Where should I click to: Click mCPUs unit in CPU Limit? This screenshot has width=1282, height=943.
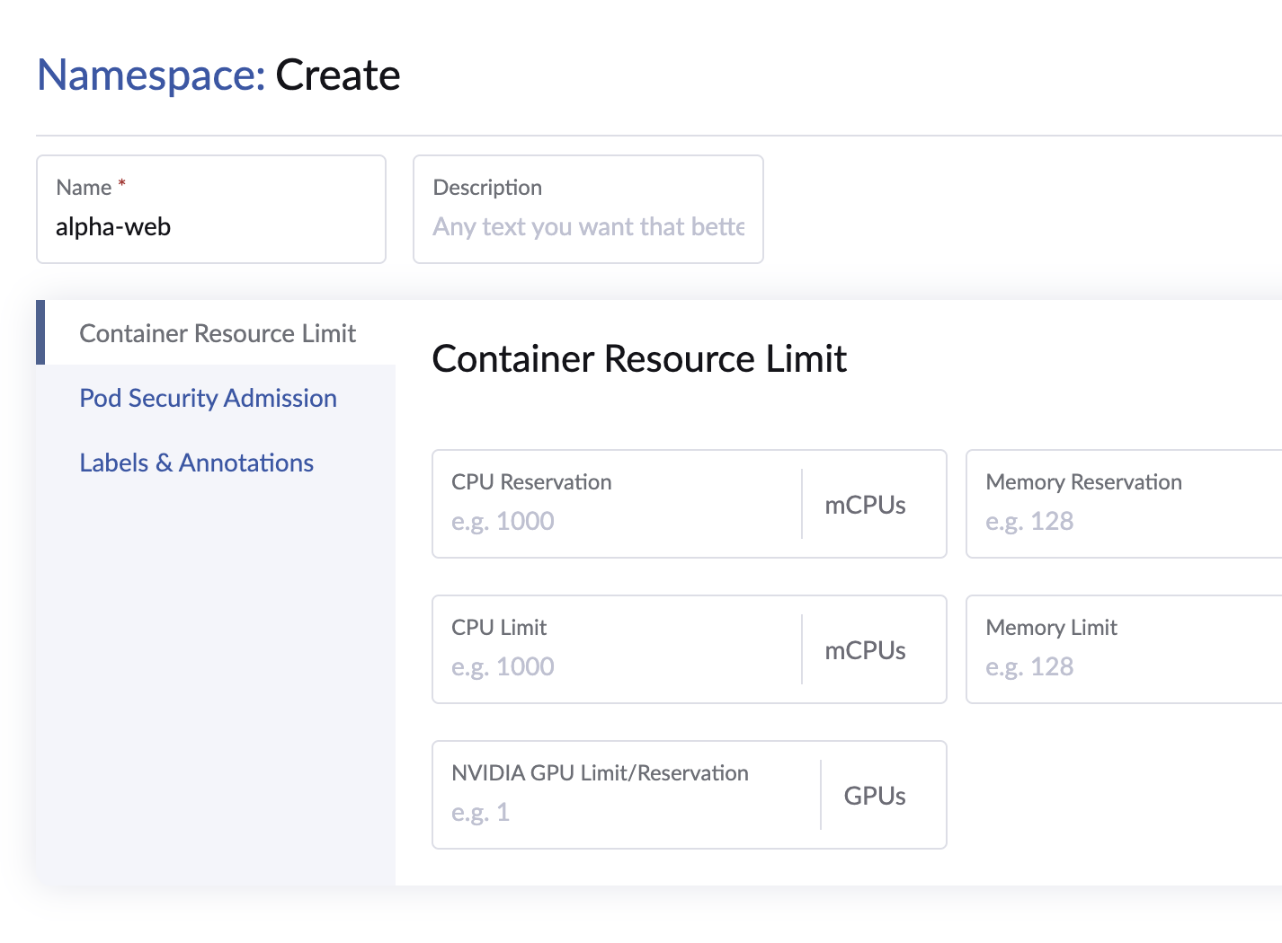[x=865, y=650]
